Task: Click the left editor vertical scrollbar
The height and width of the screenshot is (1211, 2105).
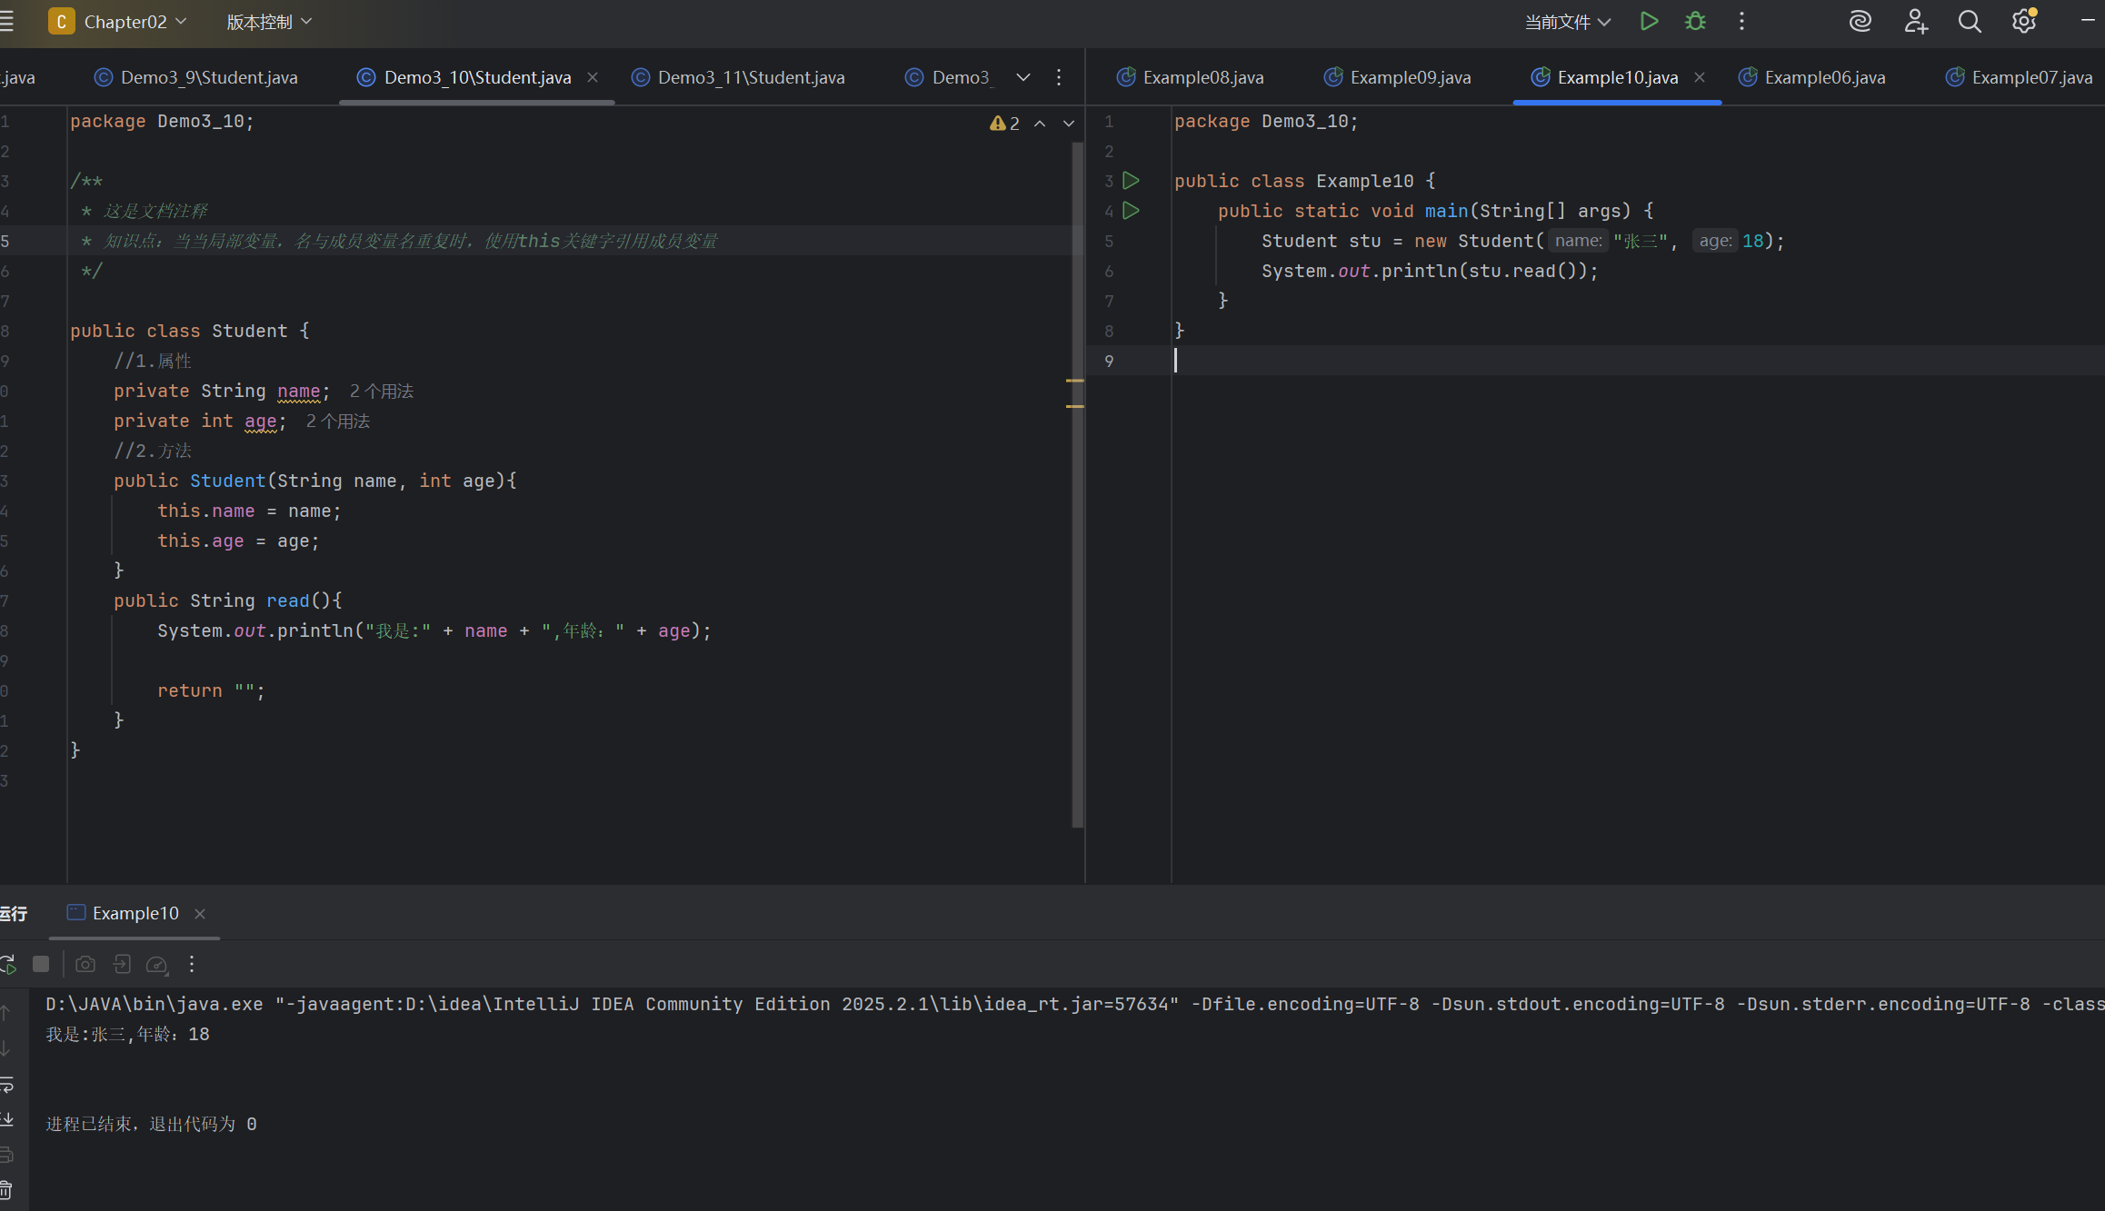Action: (1078, 486)
